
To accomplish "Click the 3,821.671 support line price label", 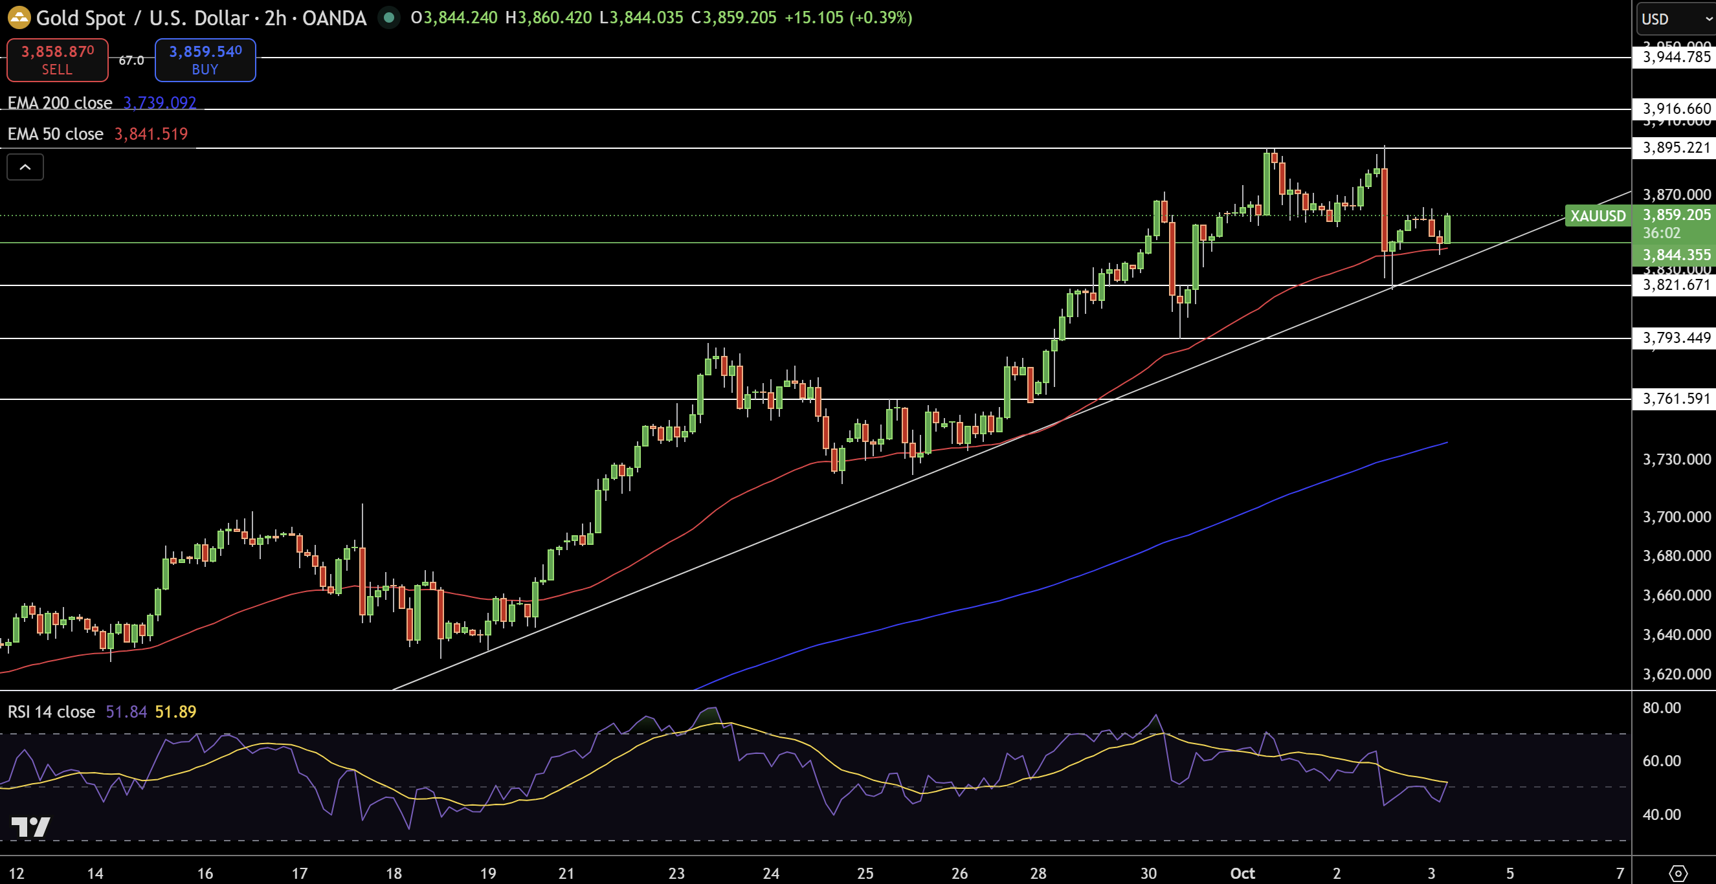I will click(1675, 285).
